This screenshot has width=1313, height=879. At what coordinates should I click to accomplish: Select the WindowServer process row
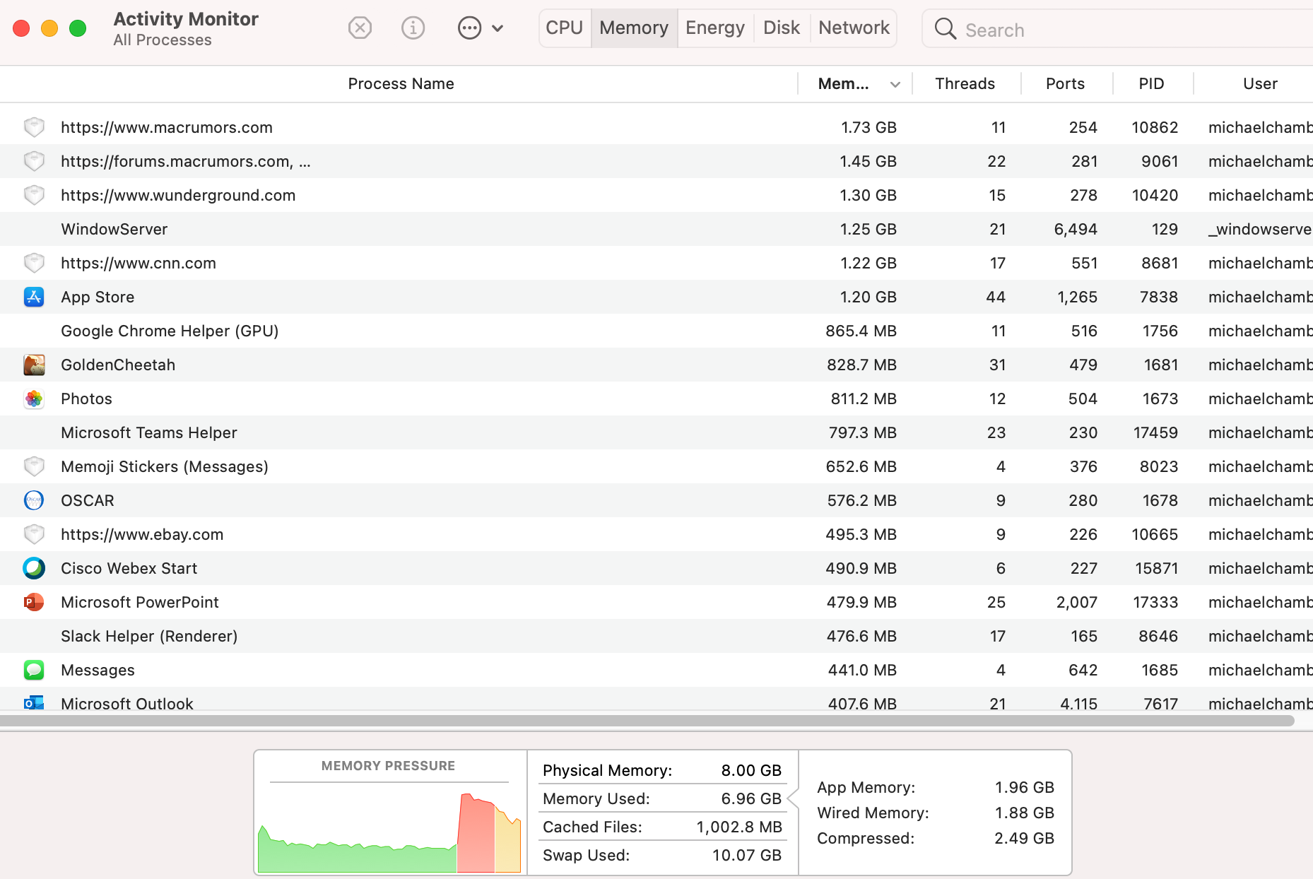656,229
